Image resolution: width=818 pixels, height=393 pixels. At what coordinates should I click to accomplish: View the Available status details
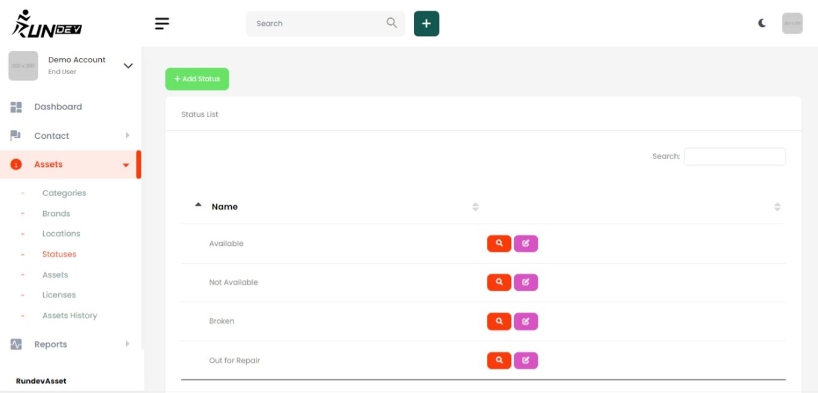click(499, 243)
